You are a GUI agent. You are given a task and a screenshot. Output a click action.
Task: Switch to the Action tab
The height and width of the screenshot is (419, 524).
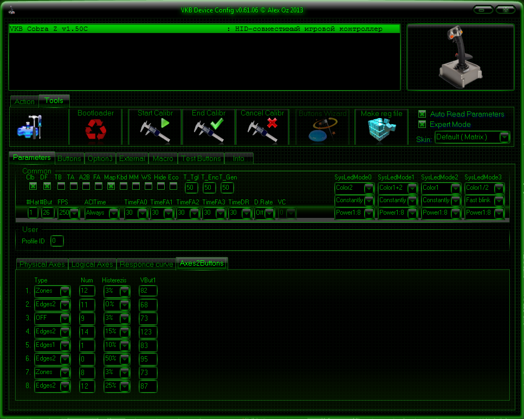click(24, 101)
